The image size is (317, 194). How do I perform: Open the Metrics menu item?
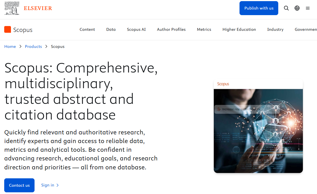point(204,29)
